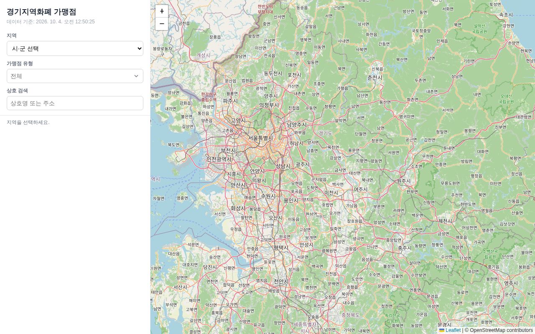The image size is (535, 334).
Task: Focus the 상호명 또는 주소 search field
Action: point(75,103)
